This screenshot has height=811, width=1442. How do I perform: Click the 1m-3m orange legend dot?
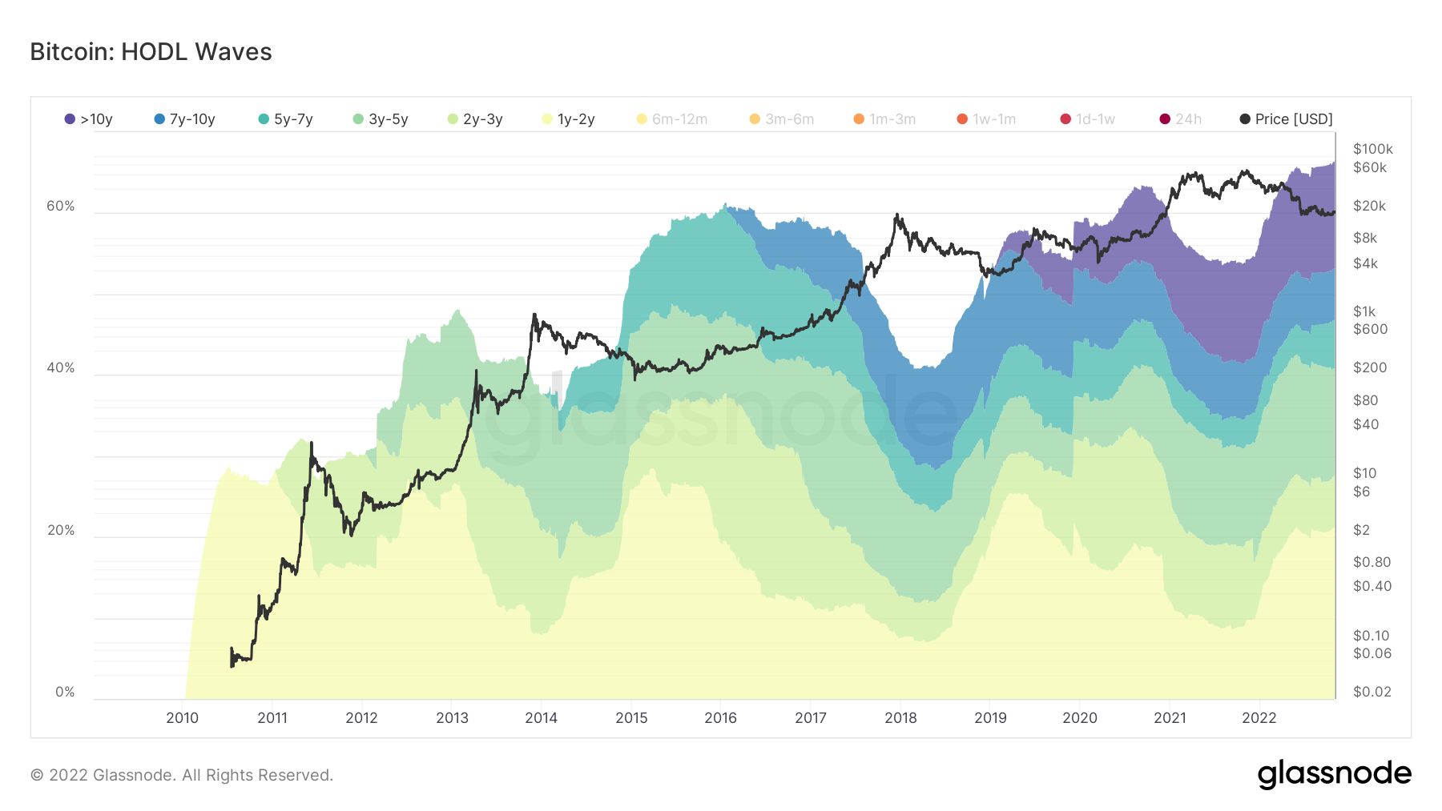tap(859, 119)
